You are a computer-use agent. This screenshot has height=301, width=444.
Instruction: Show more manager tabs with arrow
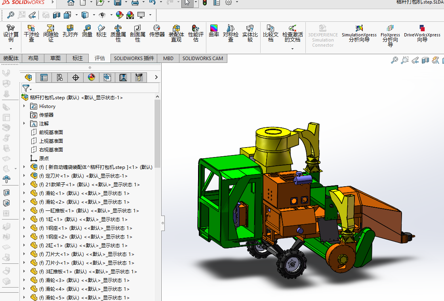156,77
